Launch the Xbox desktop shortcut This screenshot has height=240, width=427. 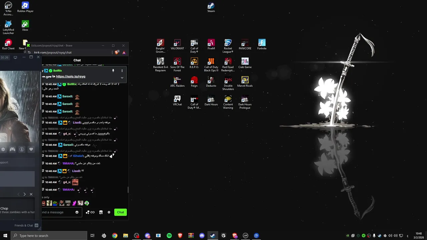(25, 26)
